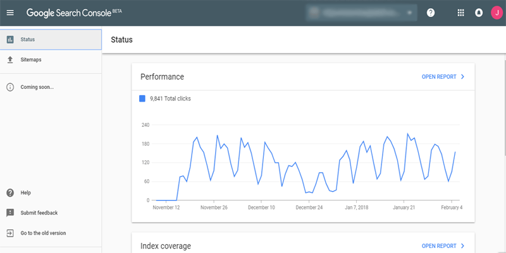Open the Performance report link
506x253 pixels.
[439, 76]
